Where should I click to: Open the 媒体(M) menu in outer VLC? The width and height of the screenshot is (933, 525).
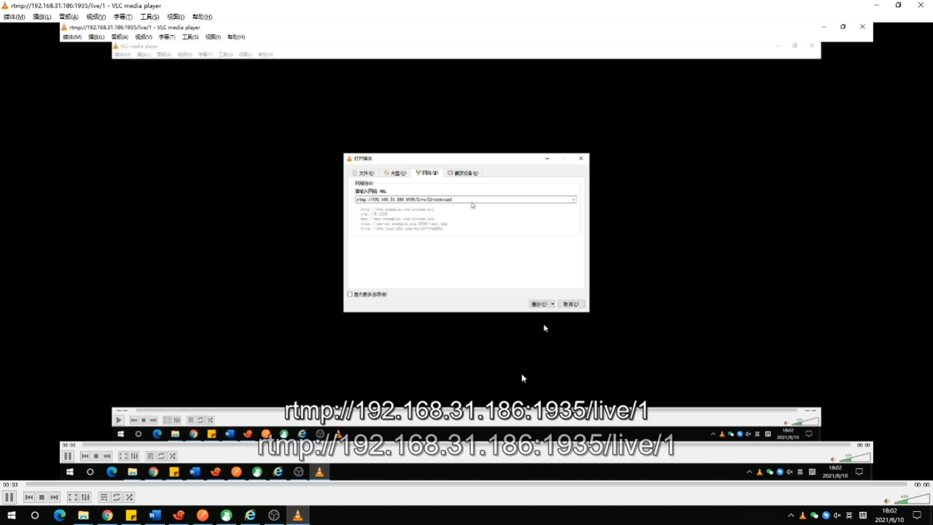click(x=14, y=17)
